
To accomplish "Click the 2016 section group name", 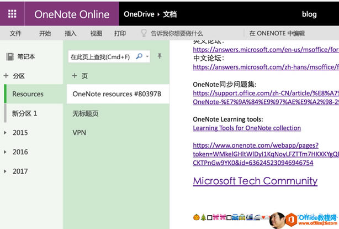I will pos(20,152).
